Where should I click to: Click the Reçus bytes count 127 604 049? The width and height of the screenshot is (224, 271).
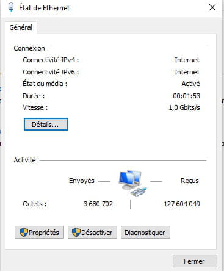[182, 204]
